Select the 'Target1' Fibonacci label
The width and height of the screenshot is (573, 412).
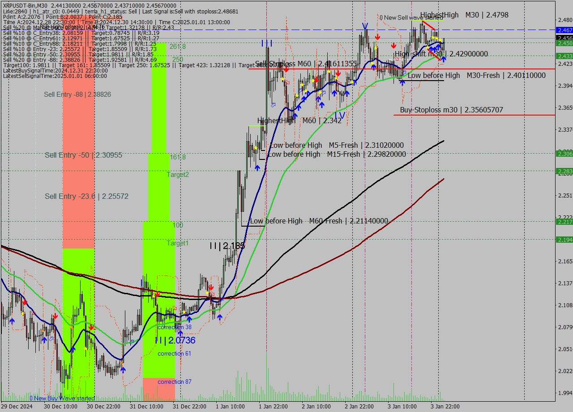(178, 243)
